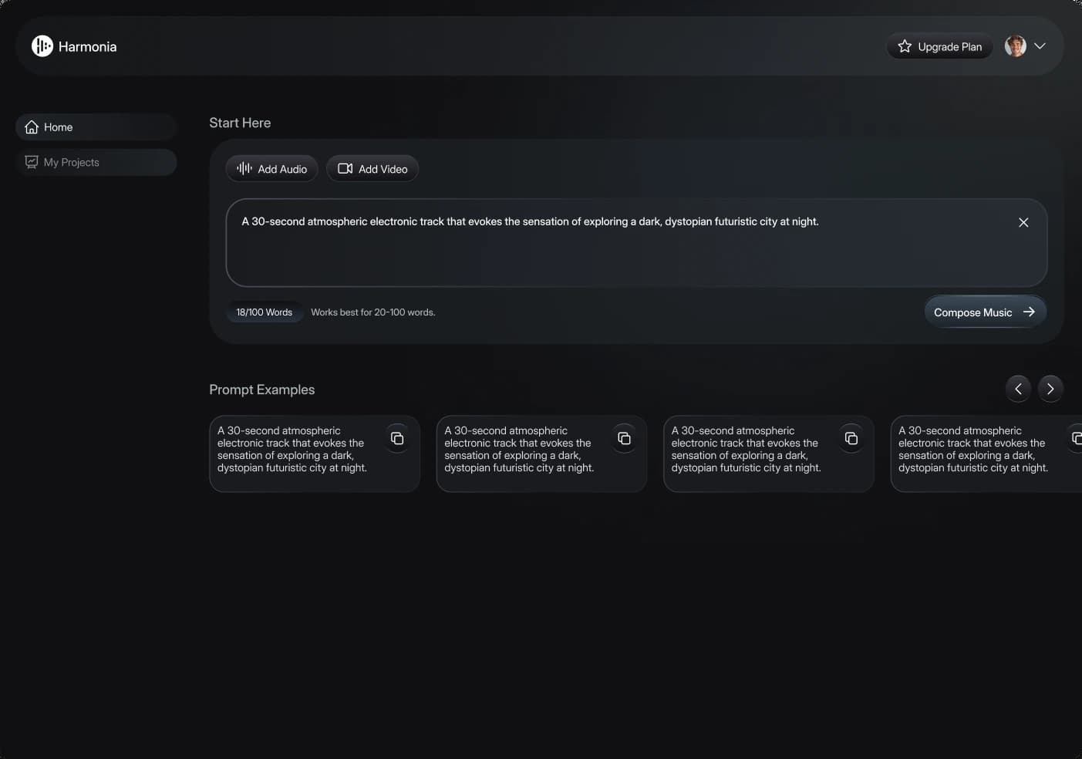Click the Add Audio button
The height and width of the screenshot is (759, 1082).
(x=271, y=169)
